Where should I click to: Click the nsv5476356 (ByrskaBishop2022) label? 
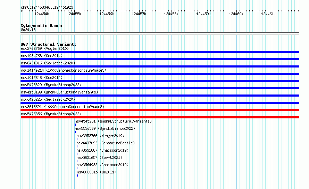(x=51, y=114)
